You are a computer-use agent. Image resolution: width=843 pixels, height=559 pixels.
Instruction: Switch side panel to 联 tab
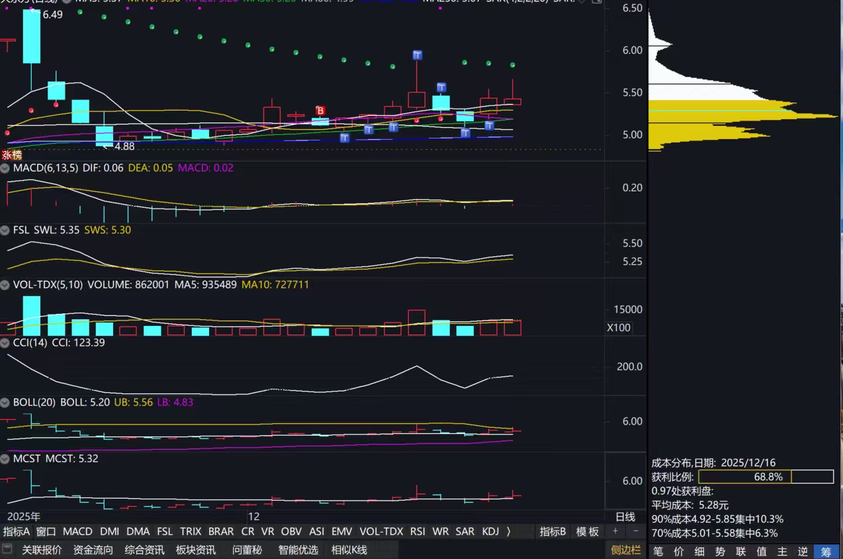(x=741, y=551)
